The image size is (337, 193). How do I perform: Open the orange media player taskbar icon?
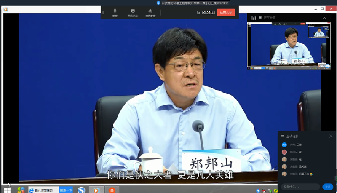click(x=96, y=190)
